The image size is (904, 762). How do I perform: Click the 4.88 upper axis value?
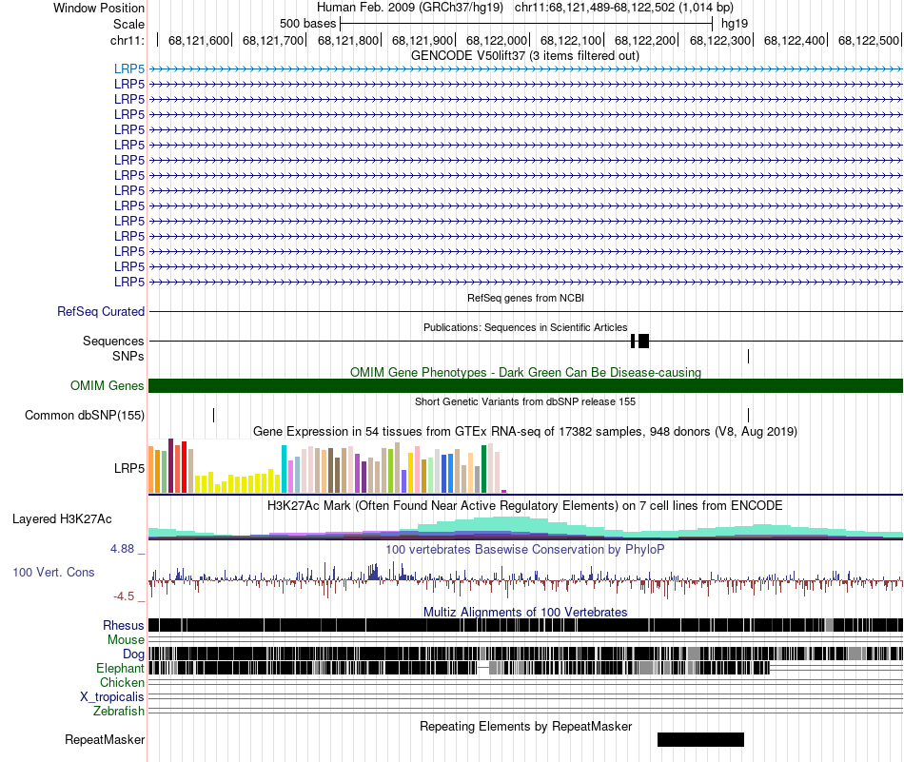coord(122,549)
